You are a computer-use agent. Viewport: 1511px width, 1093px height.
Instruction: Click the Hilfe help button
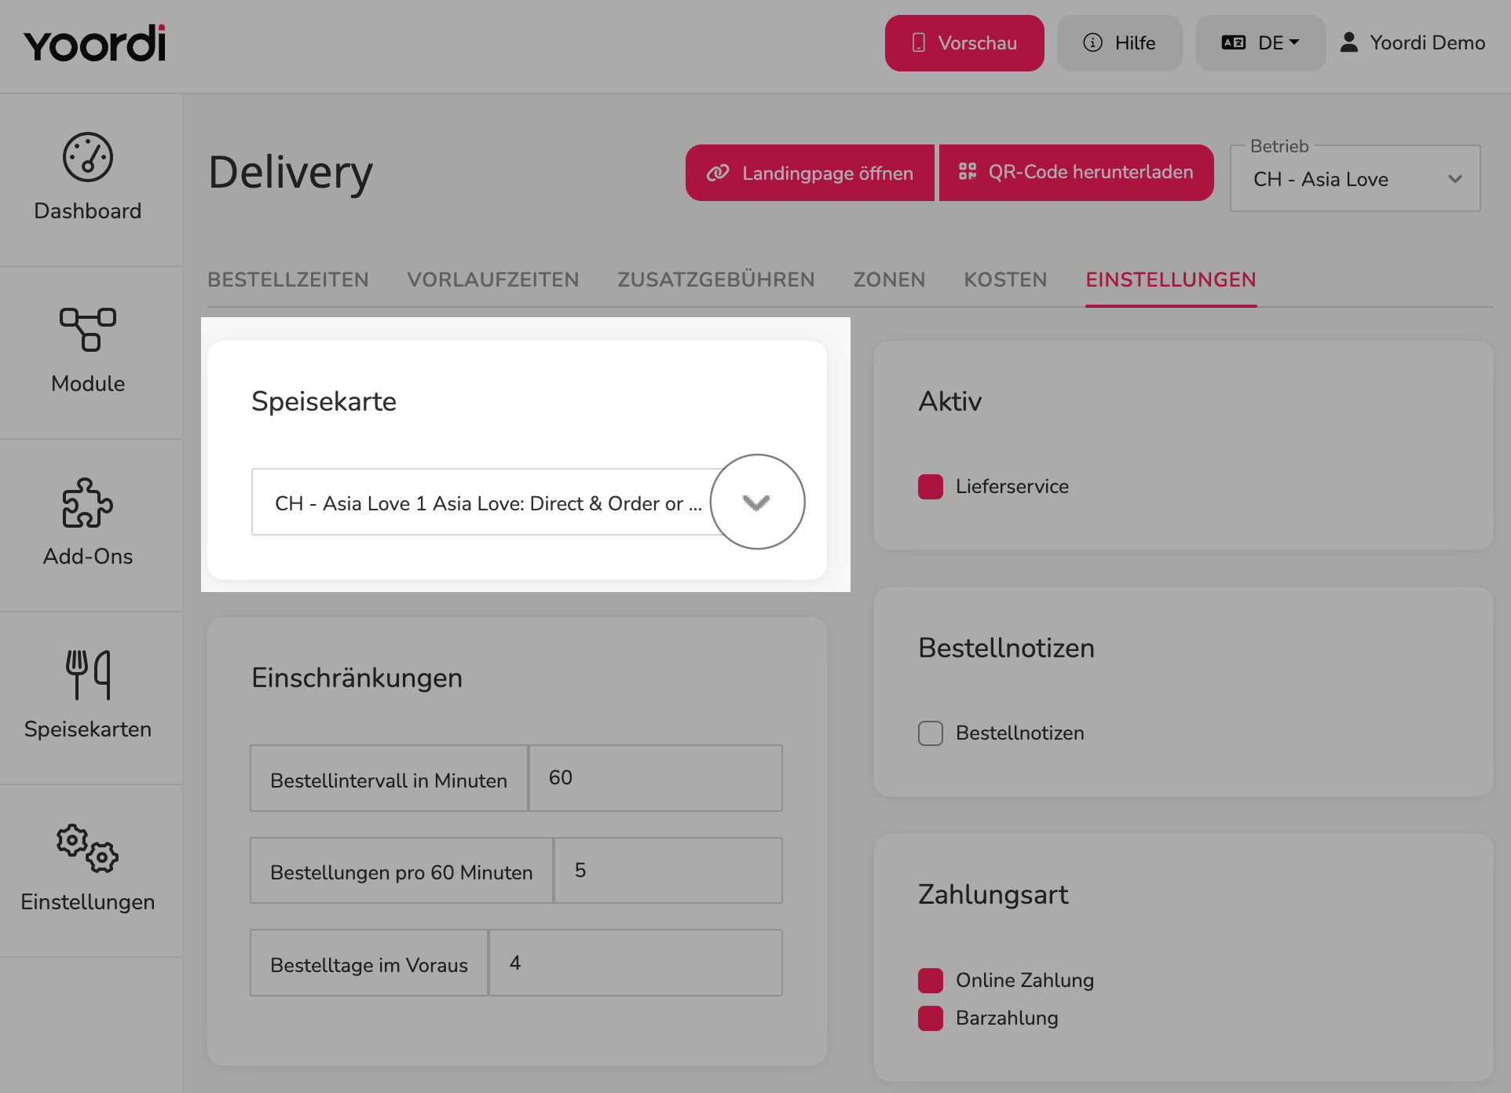tap(1119, 43)
